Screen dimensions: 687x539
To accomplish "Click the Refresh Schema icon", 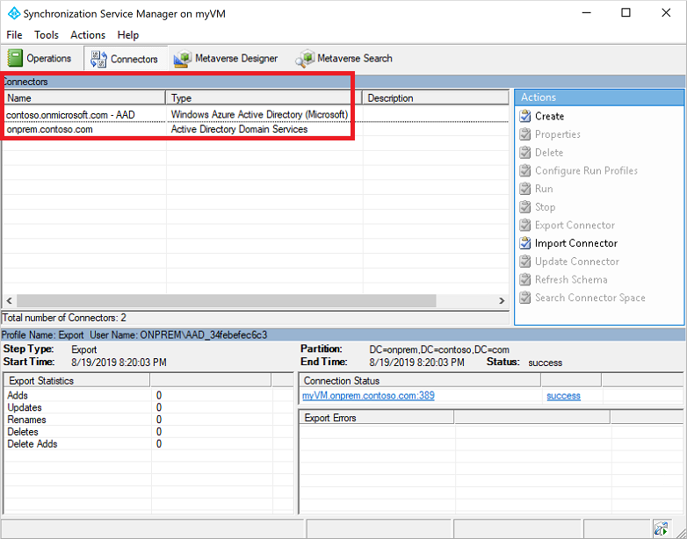I will [x=524, y=279].
